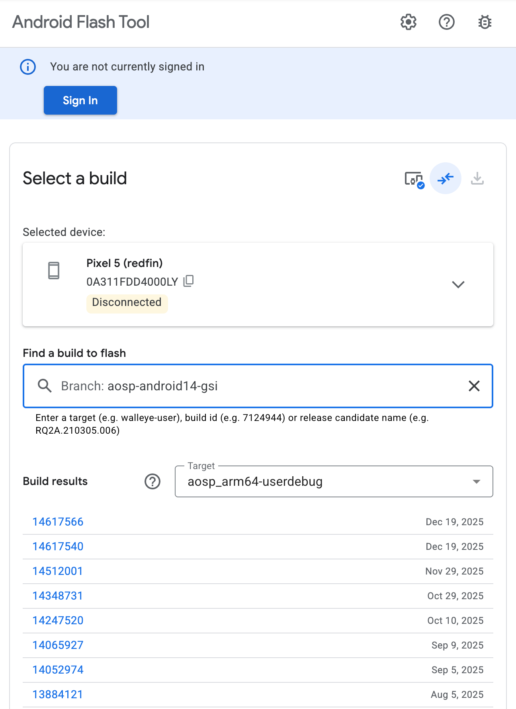Image resolution: width=516 pixels, height=709 pixels.
Task: Click the info icon in sign-in banner
Action: 28,67
